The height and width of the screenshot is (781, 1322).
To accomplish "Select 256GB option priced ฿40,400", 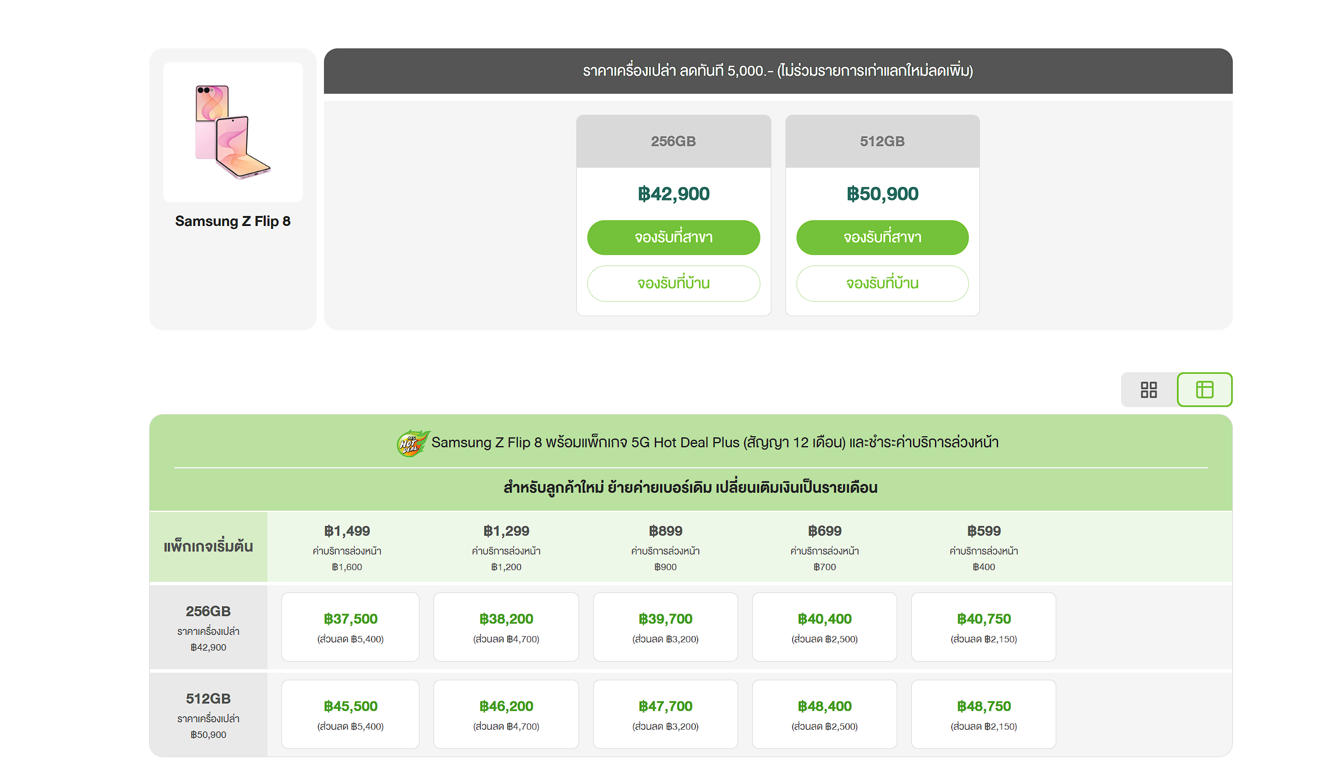I will pos(824,627).
